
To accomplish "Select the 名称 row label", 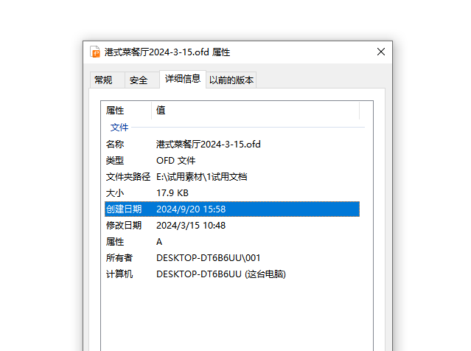I will click(x=115, y=145).
